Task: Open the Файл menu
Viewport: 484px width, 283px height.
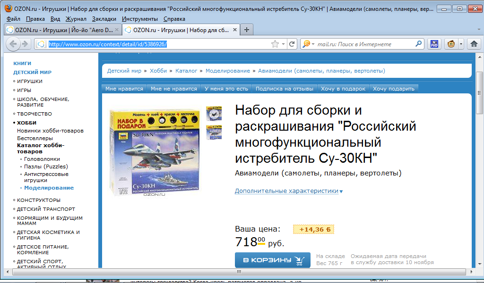Action: tap(13, 19)
